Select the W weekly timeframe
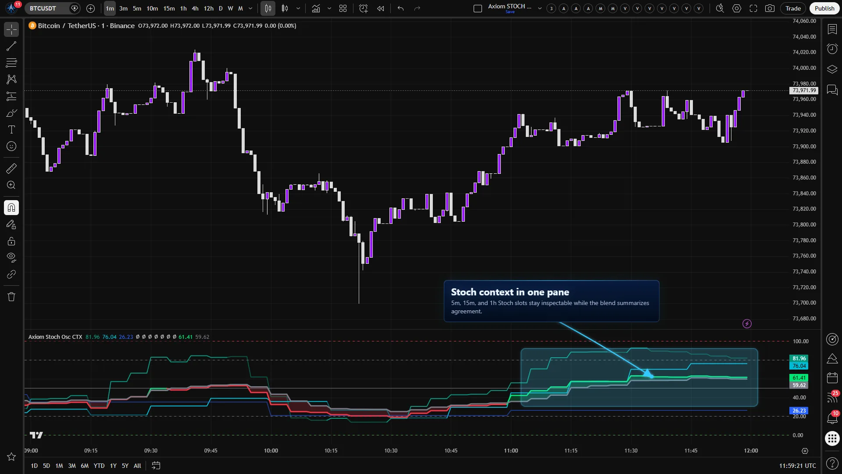This screenshot has width=842, height=474. 230,8
